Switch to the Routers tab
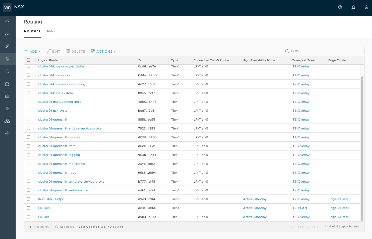Viewport: 372px width, 239px height. [32, 31]
